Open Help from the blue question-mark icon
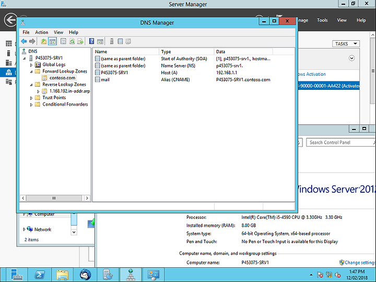This screenshot has height=282, width=376. click(x=91, y=41)
